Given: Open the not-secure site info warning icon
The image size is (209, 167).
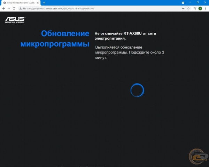Looking at the screenshot, I should (x=21, y=8).
